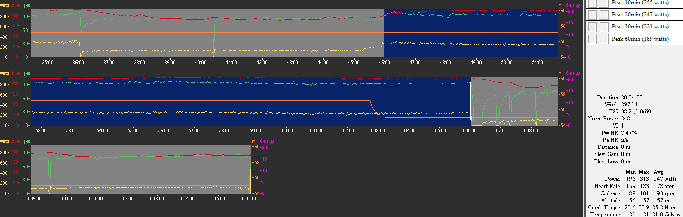
Task: Click the 1:16:00 mark on the bottom timeline
Action: 248,198
